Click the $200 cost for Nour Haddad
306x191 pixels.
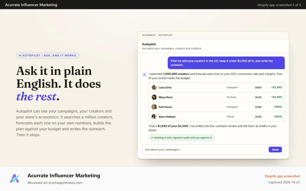pyautogui.click(x=258, y=117)
